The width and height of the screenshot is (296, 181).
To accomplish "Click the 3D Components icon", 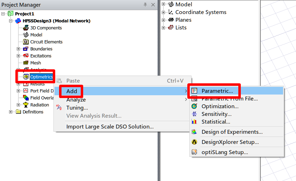I will coord(26,28).
